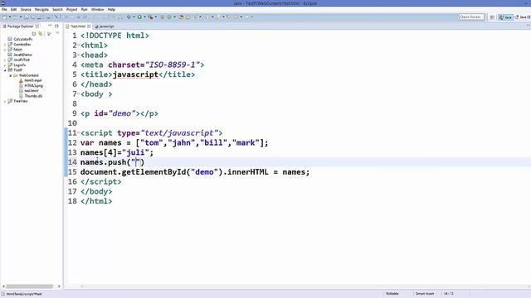The image size is (531, 298).
Task: Open the New wizard dropdown arrow
Action: point(10,17)
